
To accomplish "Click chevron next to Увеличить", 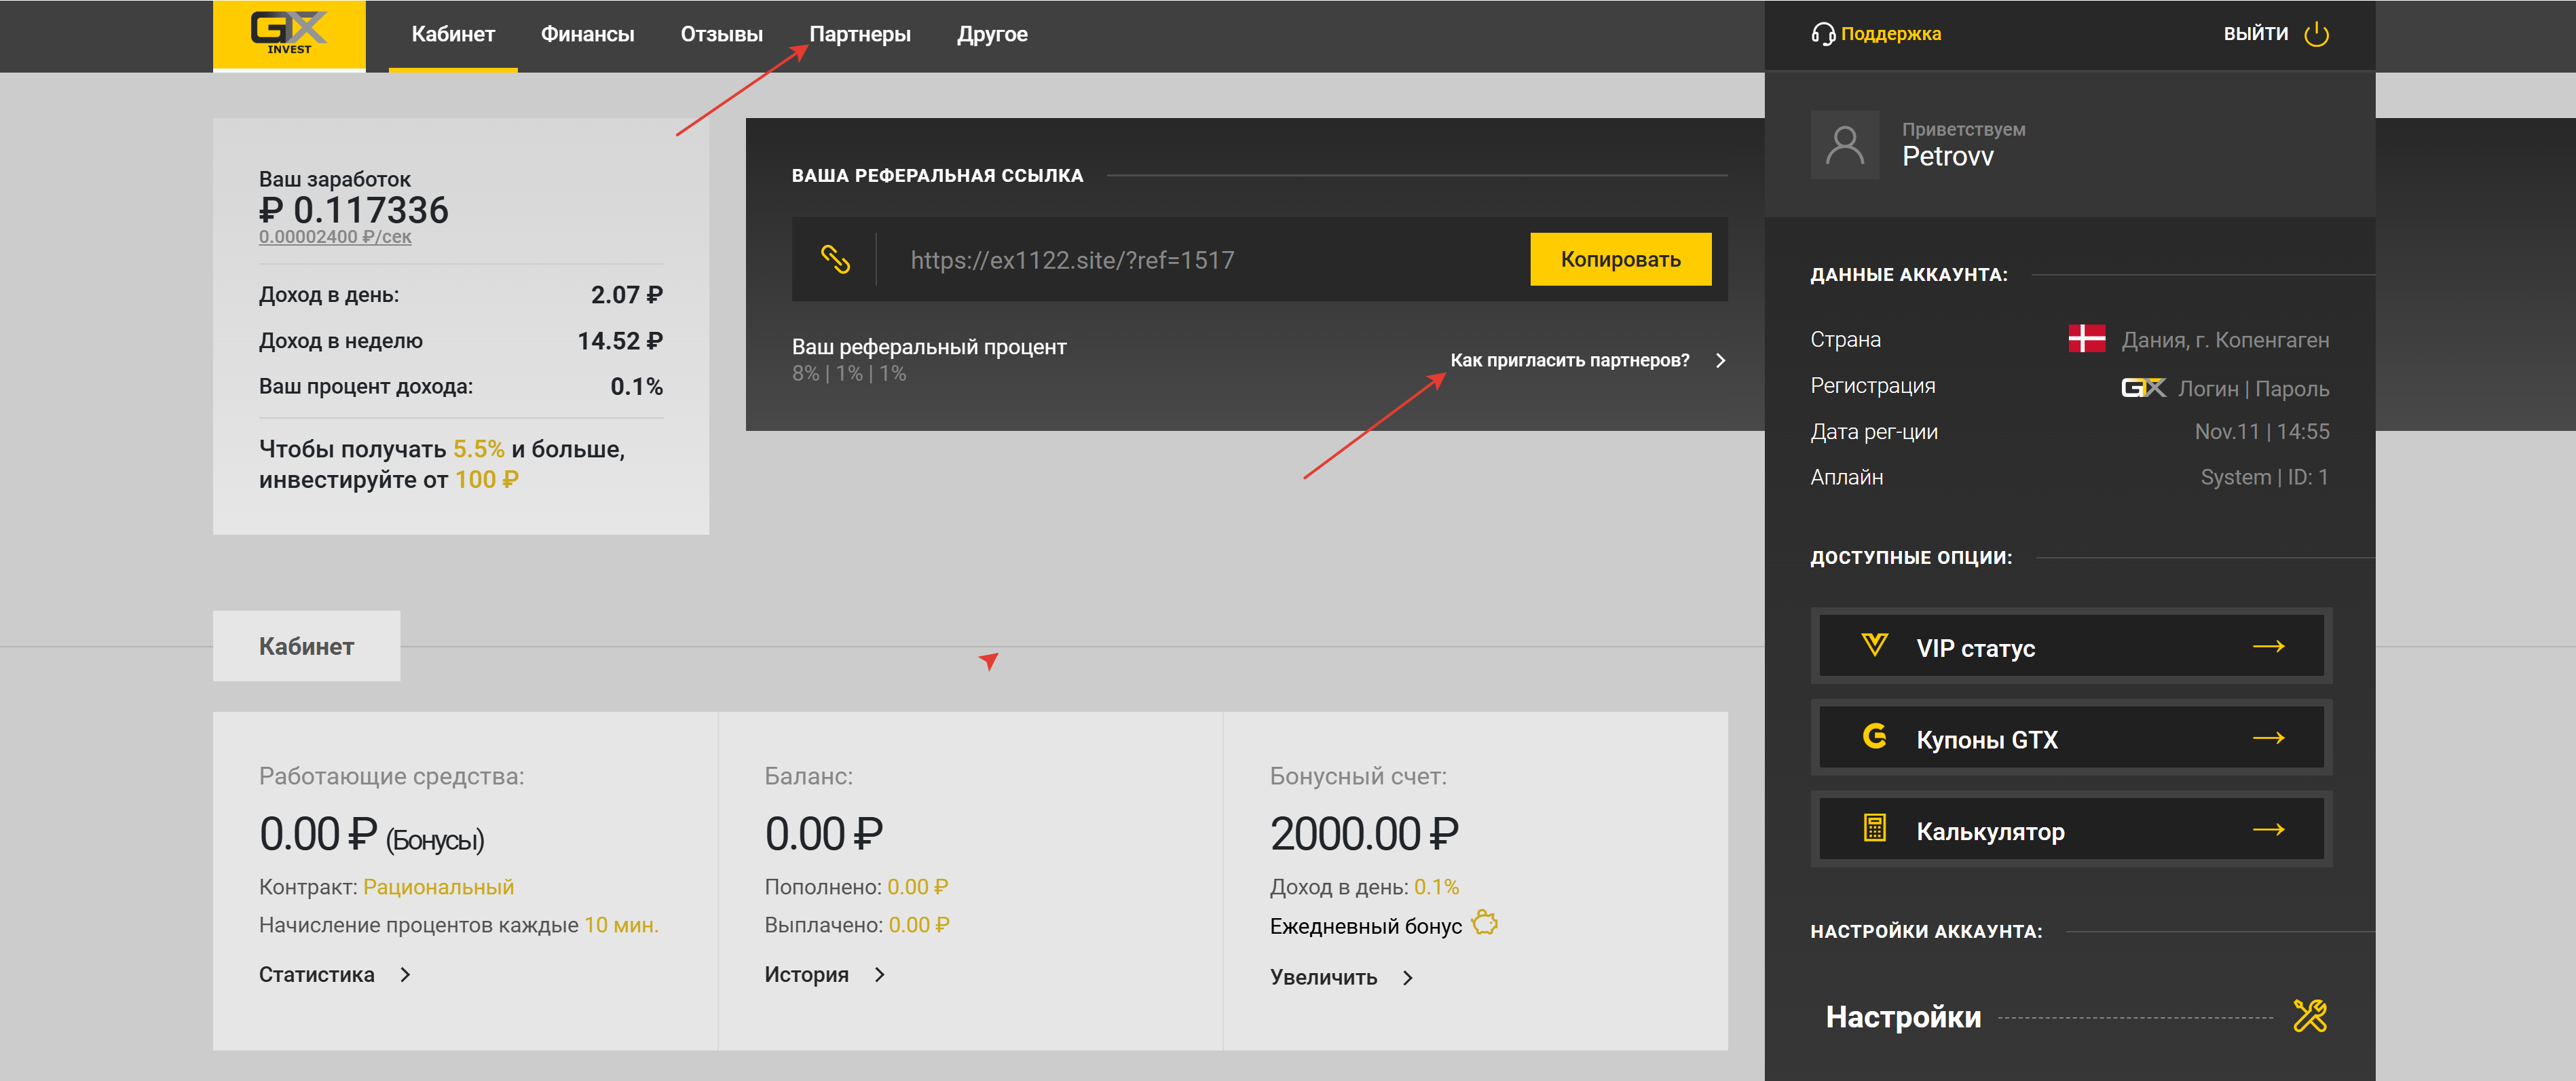I will (1407, 978).
